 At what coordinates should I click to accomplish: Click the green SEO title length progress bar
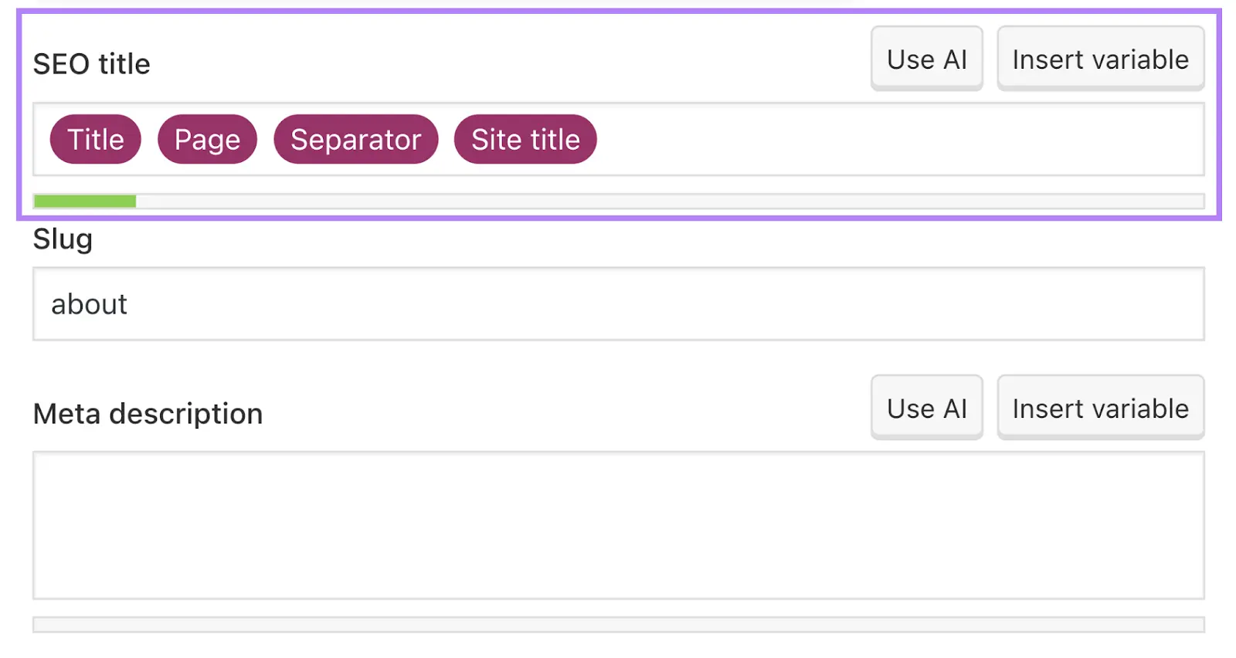(83, 200)
